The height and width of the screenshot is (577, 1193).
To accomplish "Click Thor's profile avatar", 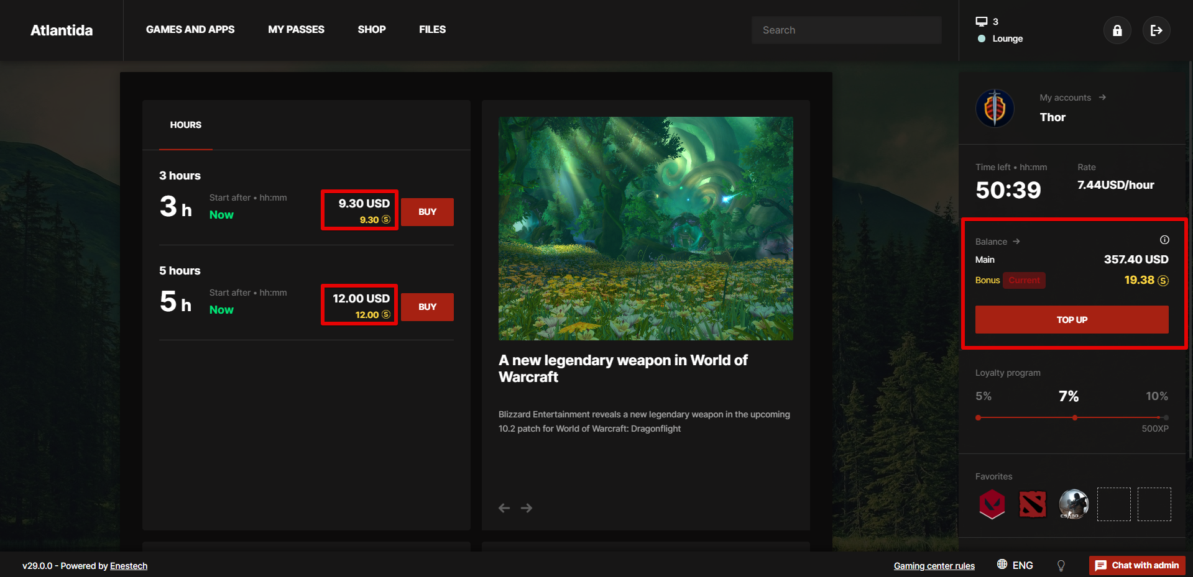I will pos(995,108).
